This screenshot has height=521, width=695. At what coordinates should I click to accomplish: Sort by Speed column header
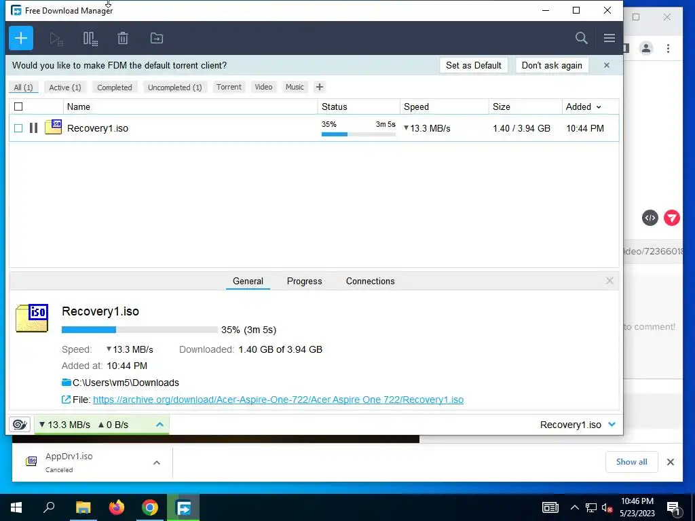444,107
